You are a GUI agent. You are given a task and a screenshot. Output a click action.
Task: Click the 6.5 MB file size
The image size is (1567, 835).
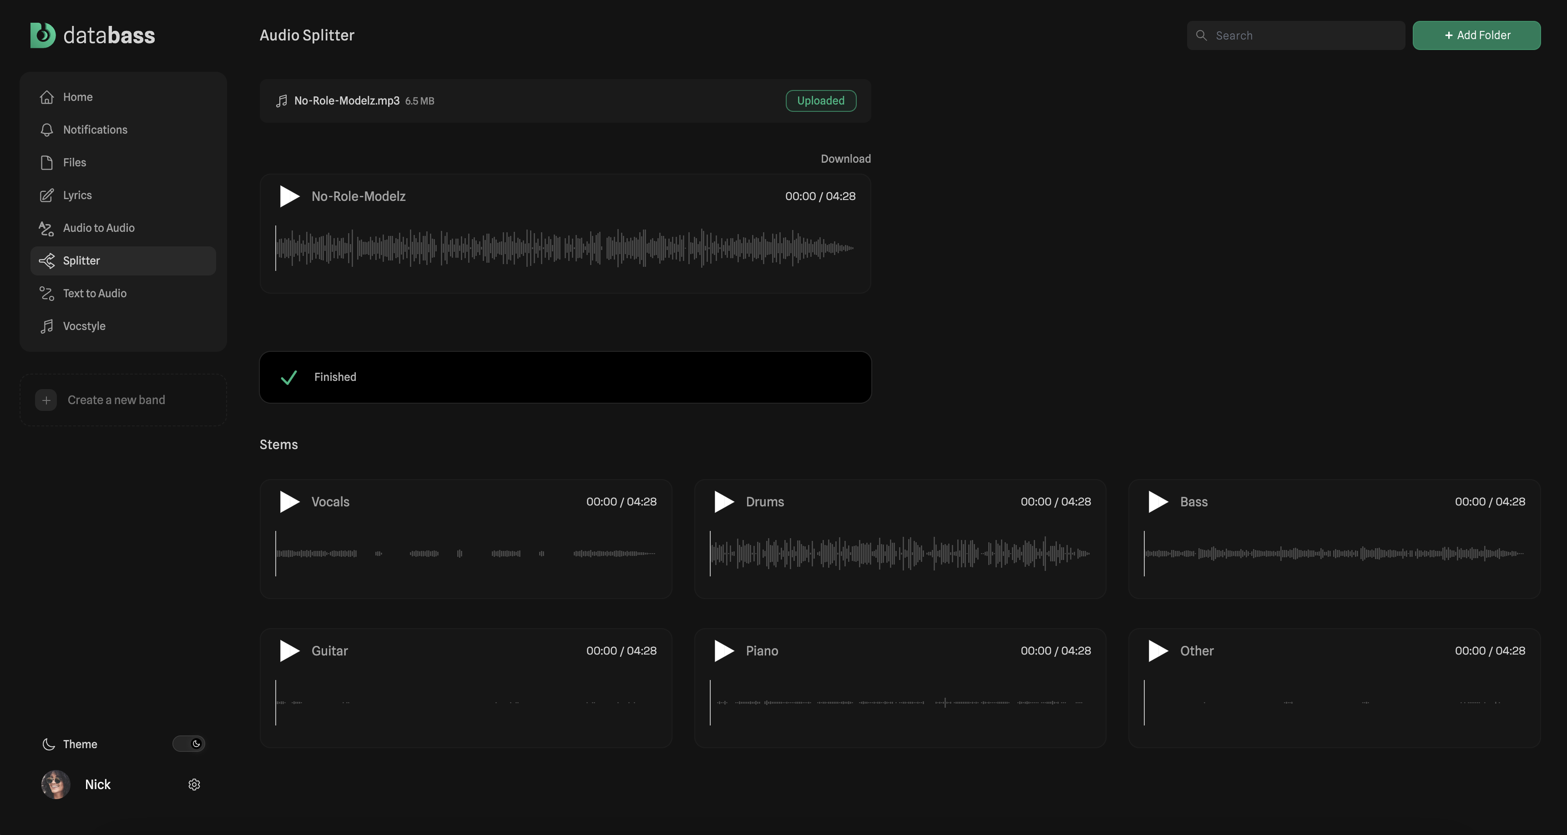pyautogui.click(x=420, y=101)
